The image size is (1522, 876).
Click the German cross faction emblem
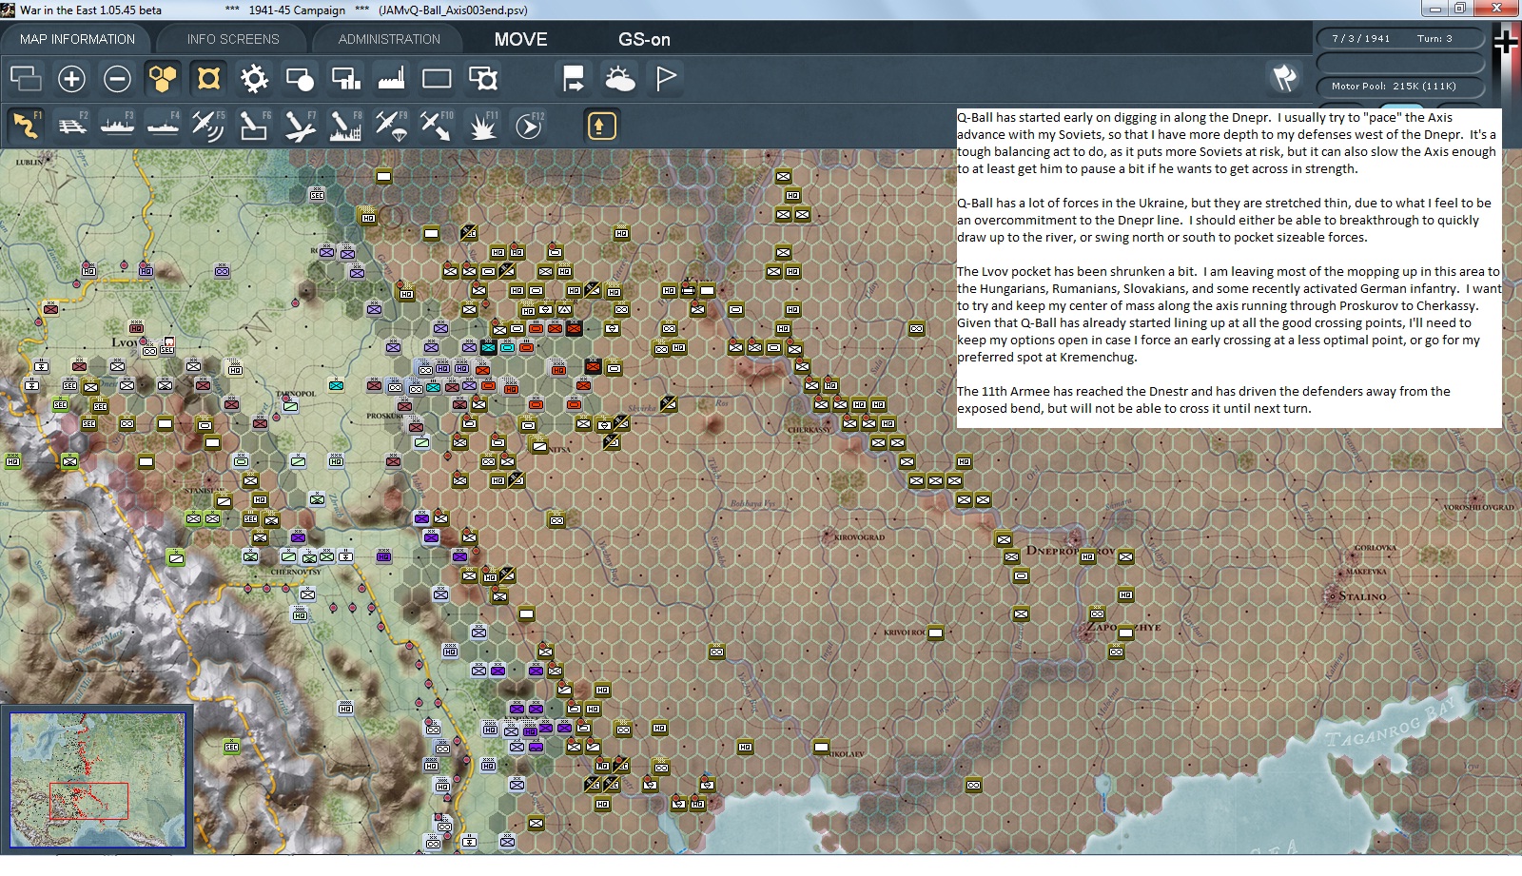click(1506, 41)
